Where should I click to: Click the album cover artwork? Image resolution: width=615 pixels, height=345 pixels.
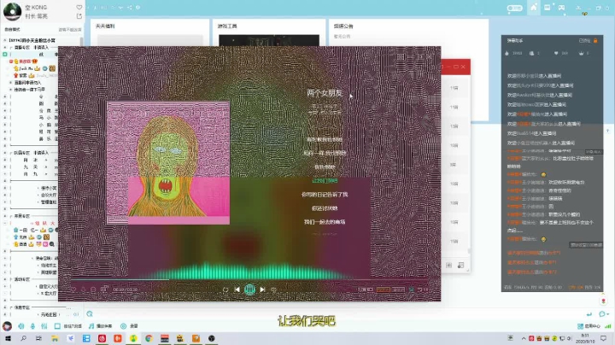[168, 163]
